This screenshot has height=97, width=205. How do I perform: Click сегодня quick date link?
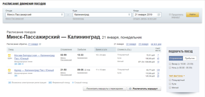point(136,19)
